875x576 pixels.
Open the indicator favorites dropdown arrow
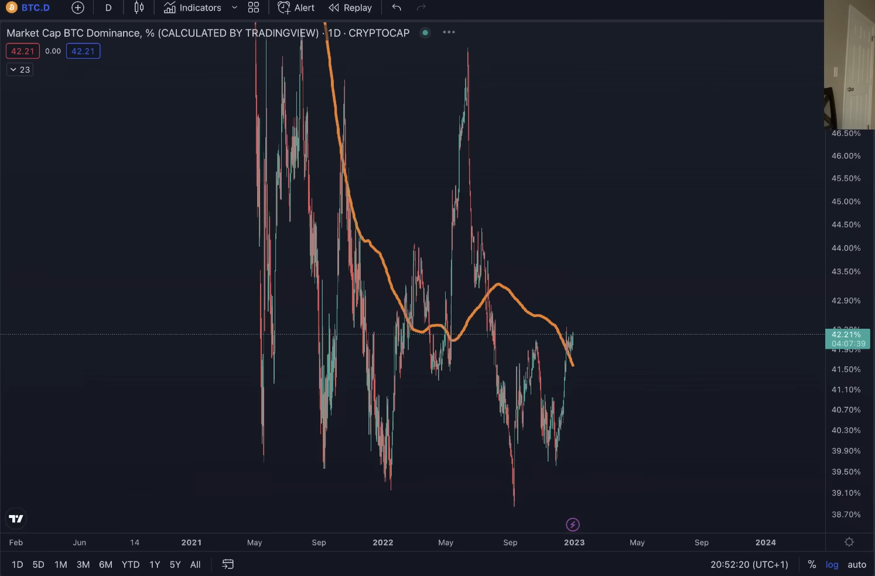(235, 8)
